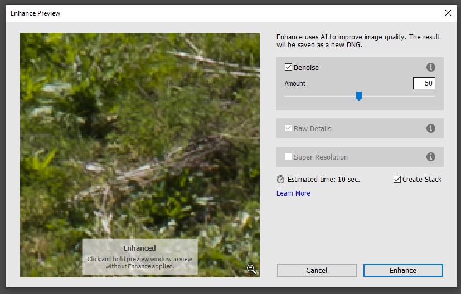Show info for Super Resolution
The height and width of the screenshot is (294, 461).
pyautogui.click(x=431, y=157)
